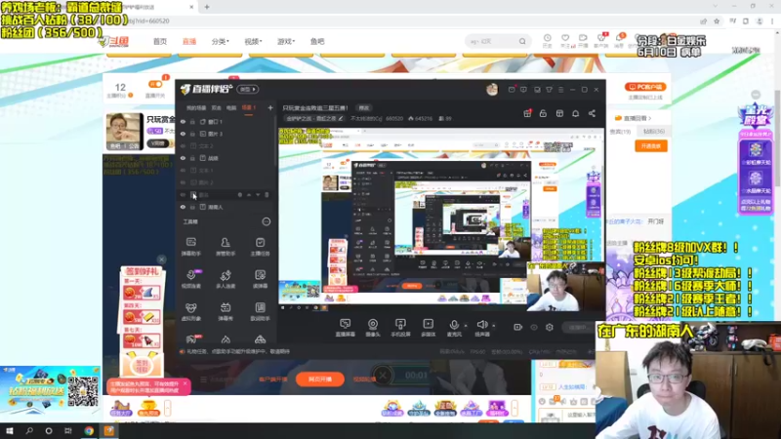The width and height of the screenshot is (781, 439).
Task: Delete the selected layer with the trash icon
Action: click(x=267, y=195)
